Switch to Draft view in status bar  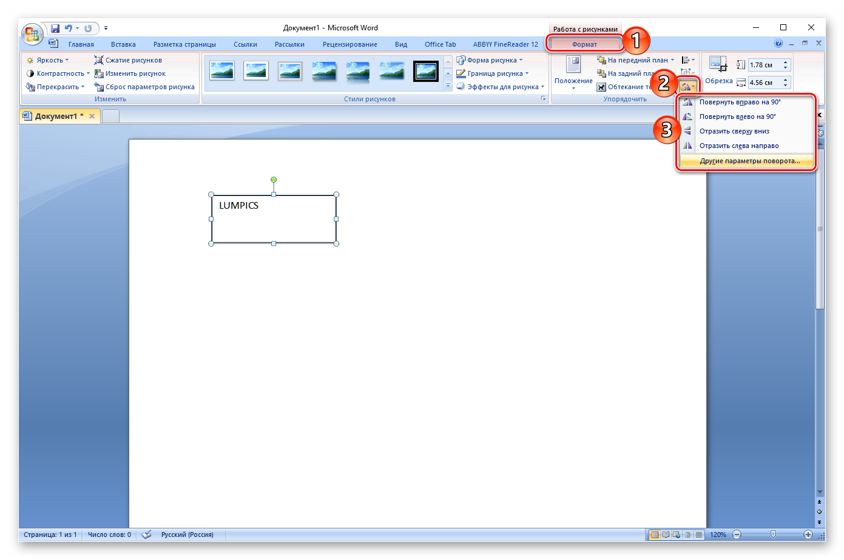[699, 535]
